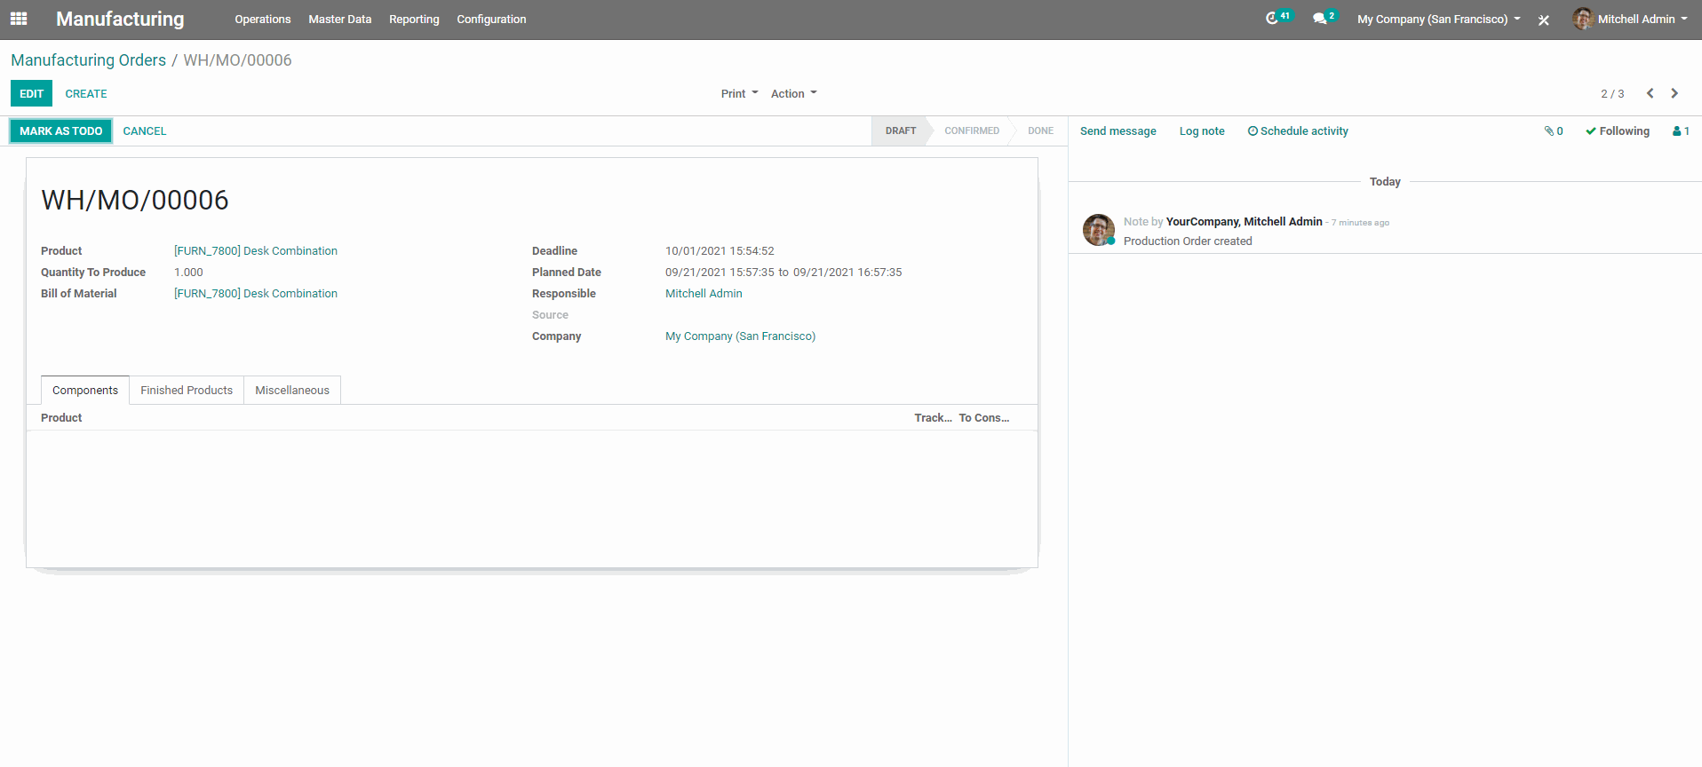Schedule an activity from the chatter
The image size is (1702, 767).
pyautogui.click(x=1298, y=130)
